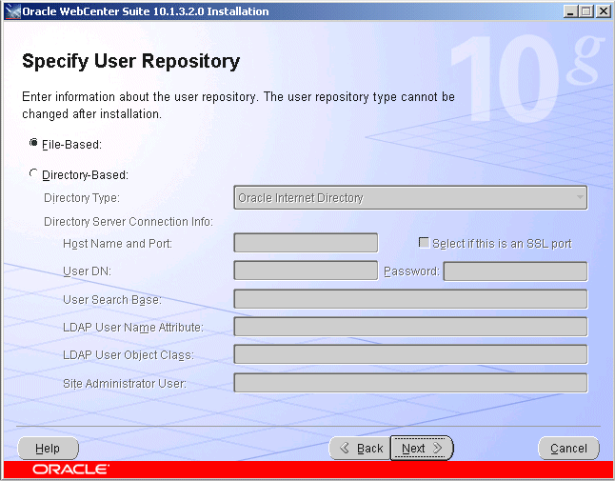Cancel the installation
The height and width of the screenshot is (481, 615).
pyautogui.click(x=568, y=448)
